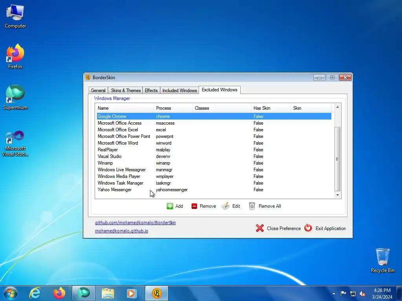Image resolution: width=402 pixels, height=301 pixels.
Task: Select the Windows Live Messagner row
Action: [x=214, y=169]
